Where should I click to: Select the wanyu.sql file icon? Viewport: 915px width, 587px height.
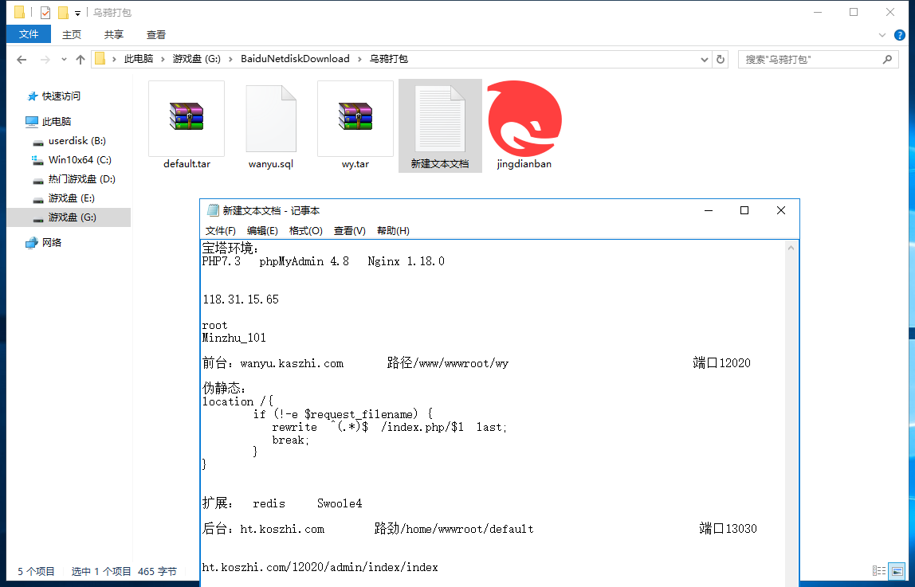tap(271, 118)
